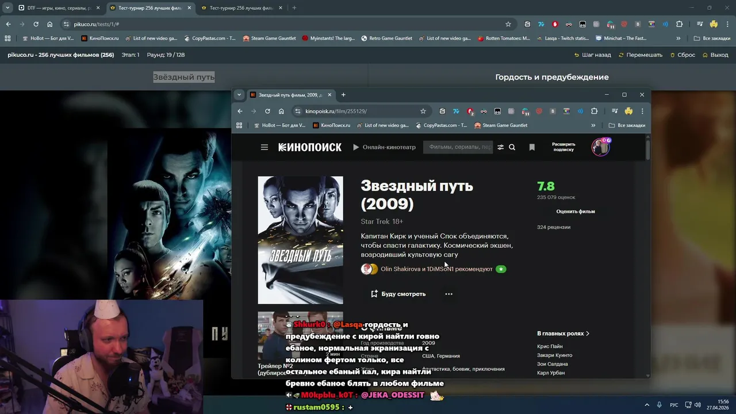The image size is (736, 414).
Task: Click the Kinopoisk logo
Action: [310, 147]
